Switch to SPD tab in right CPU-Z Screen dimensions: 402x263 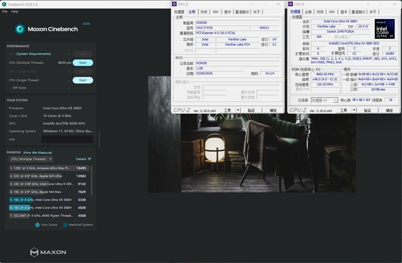pos(332,12)
